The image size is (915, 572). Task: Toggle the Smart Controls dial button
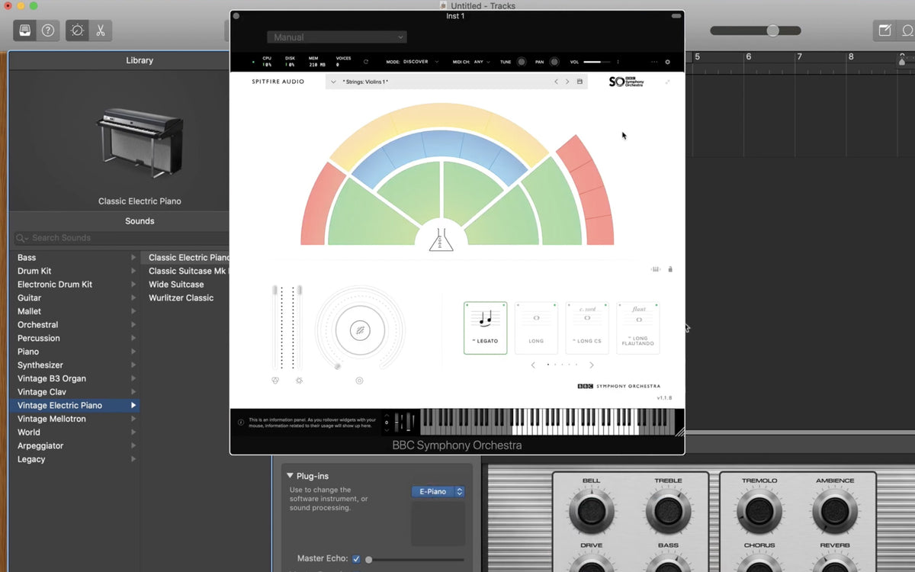click(x=77, y=31)
